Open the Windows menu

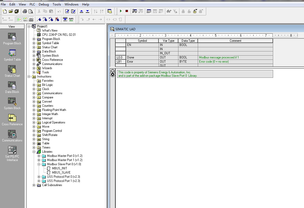click(x=71, y=4)
